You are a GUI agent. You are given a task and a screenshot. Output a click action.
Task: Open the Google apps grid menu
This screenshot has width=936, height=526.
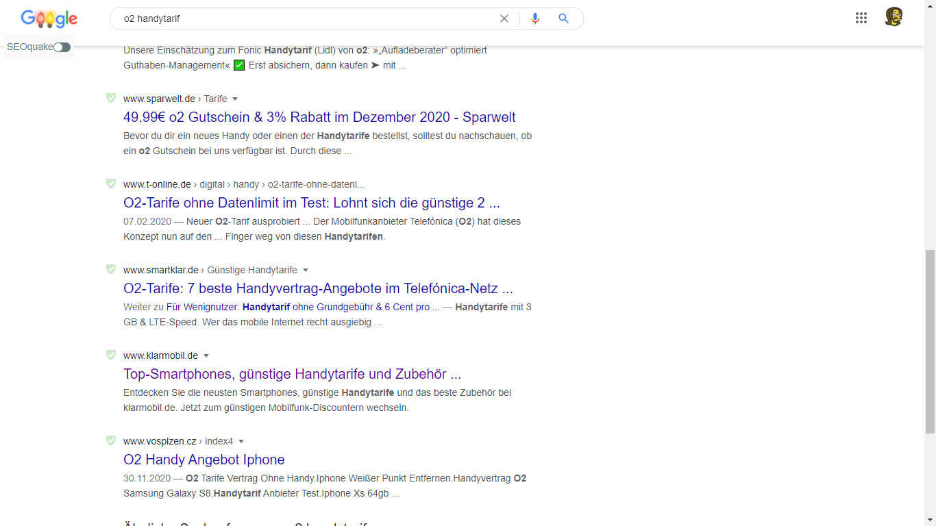pos(861,18)
